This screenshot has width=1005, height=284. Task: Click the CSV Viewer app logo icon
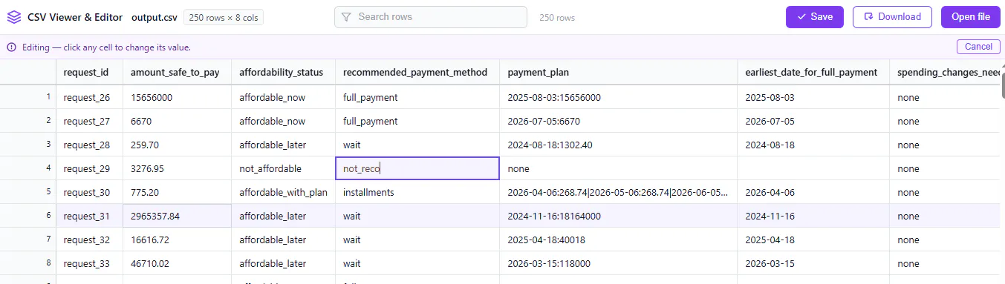(13, 17)
